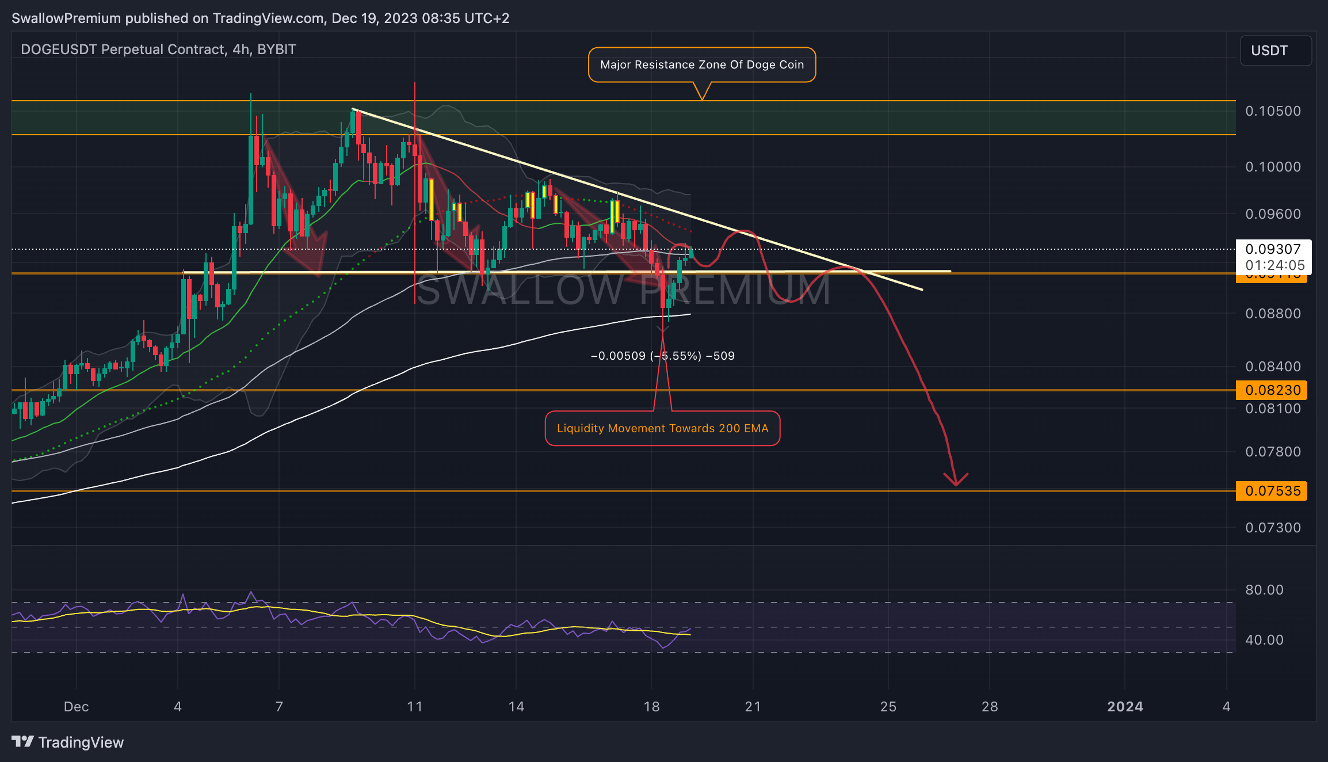Viewport: 1328px width, 762px height.
Task: Click the '18' date on time axis
Action: pyautogui.click(x=651, y=707)
